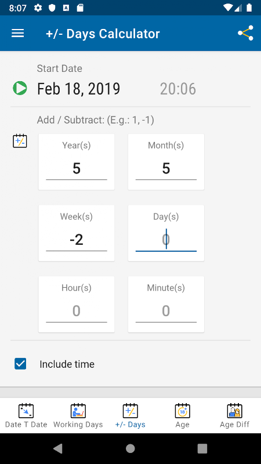This screenshot has width=261, height=464.
Task: Select the Minute(s) input field
Action: pos(166,311)
